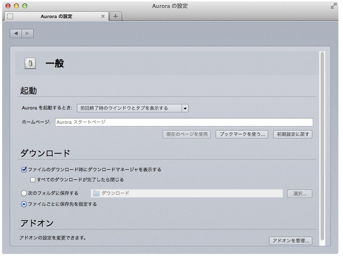
Task: Click the yellow minimize window button
Action: pyautogui.click(x=16, y=6)
